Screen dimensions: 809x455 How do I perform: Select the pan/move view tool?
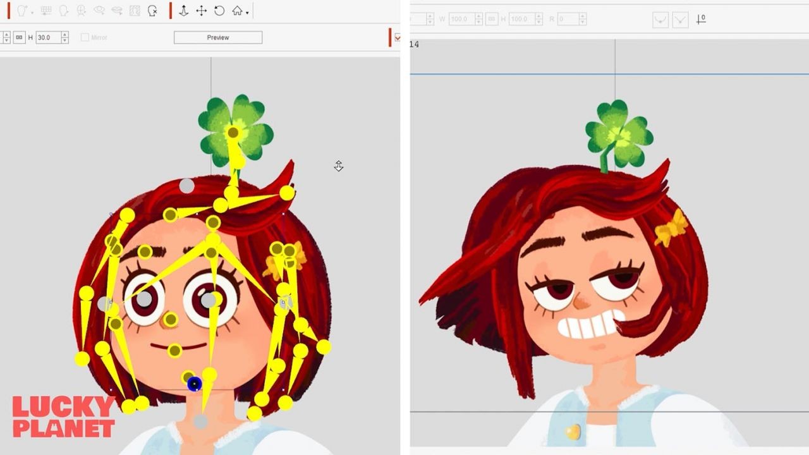(201, 11)
